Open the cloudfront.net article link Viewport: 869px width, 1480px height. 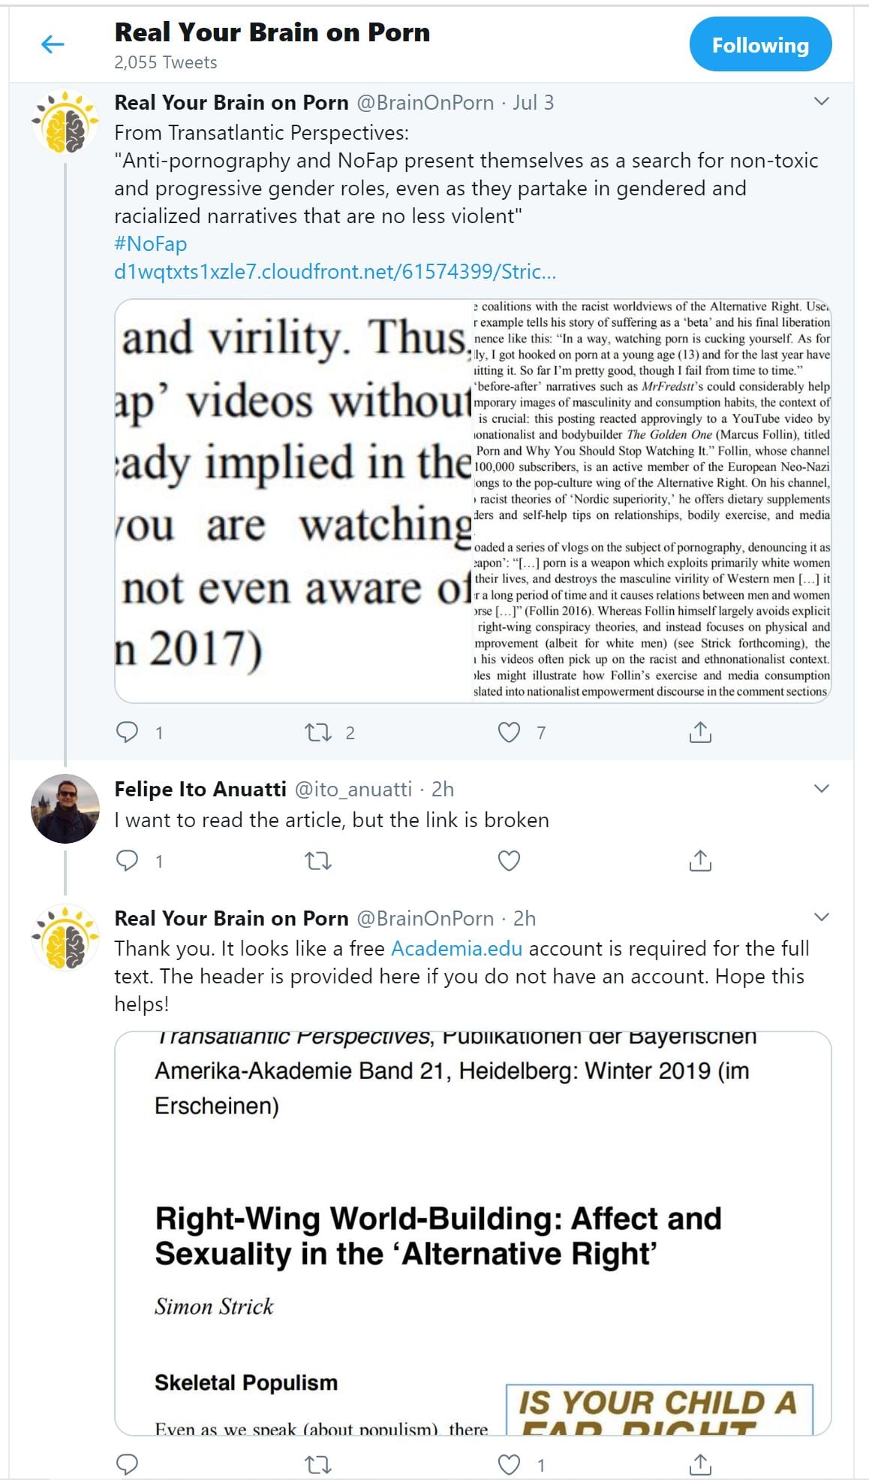coord(335,271)
